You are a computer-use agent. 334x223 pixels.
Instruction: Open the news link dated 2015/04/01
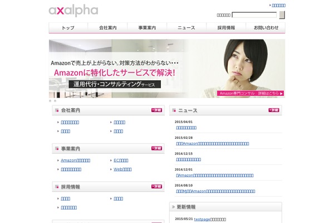[x=186, y=128]
